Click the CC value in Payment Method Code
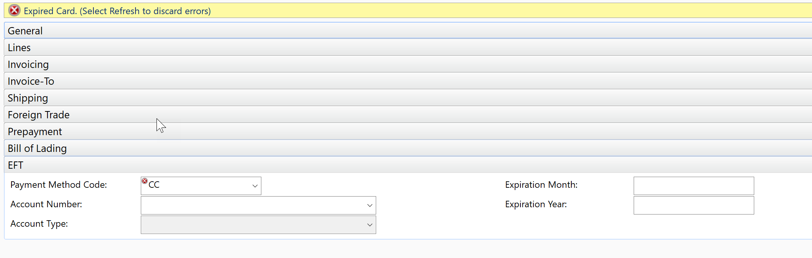 coord(154,185)
